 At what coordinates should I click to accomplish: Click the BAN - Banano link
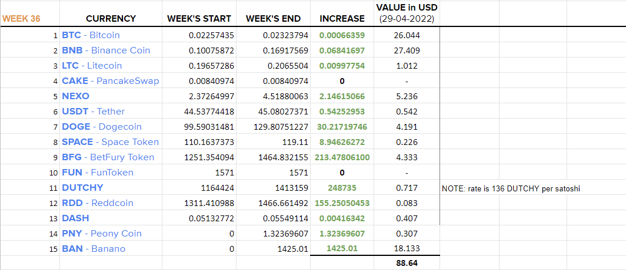pyautogui.click(x=94, y=249)
